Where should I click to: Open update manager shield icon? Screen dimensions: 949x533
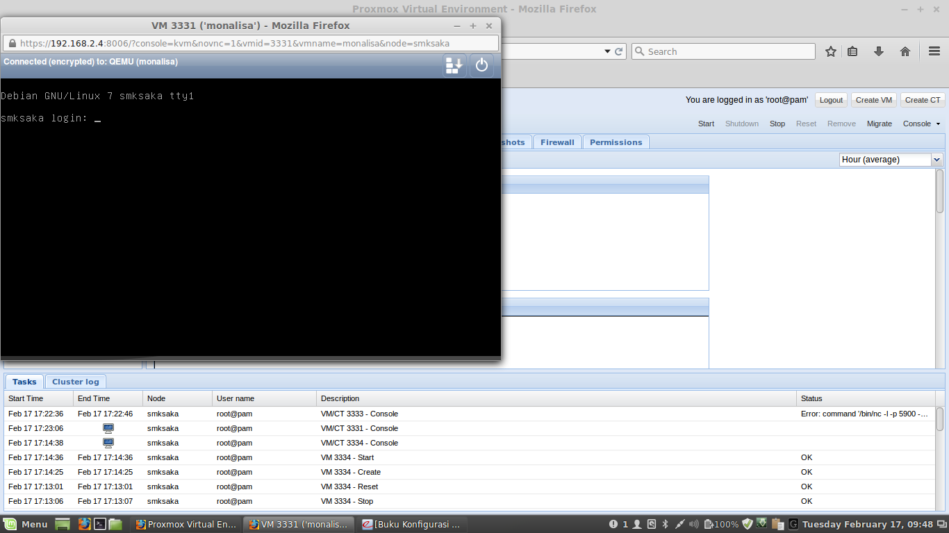pyautogui.click(x=748, y=524)
